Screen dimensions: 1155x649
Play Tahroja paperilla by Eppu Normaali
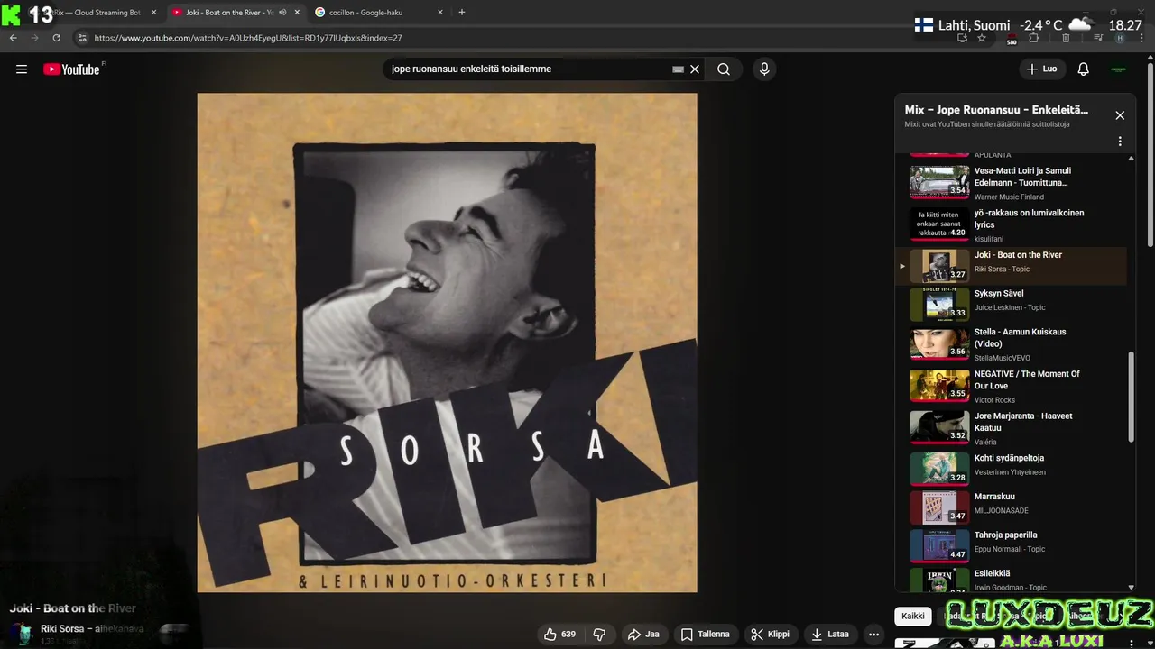coord(1011,546)
